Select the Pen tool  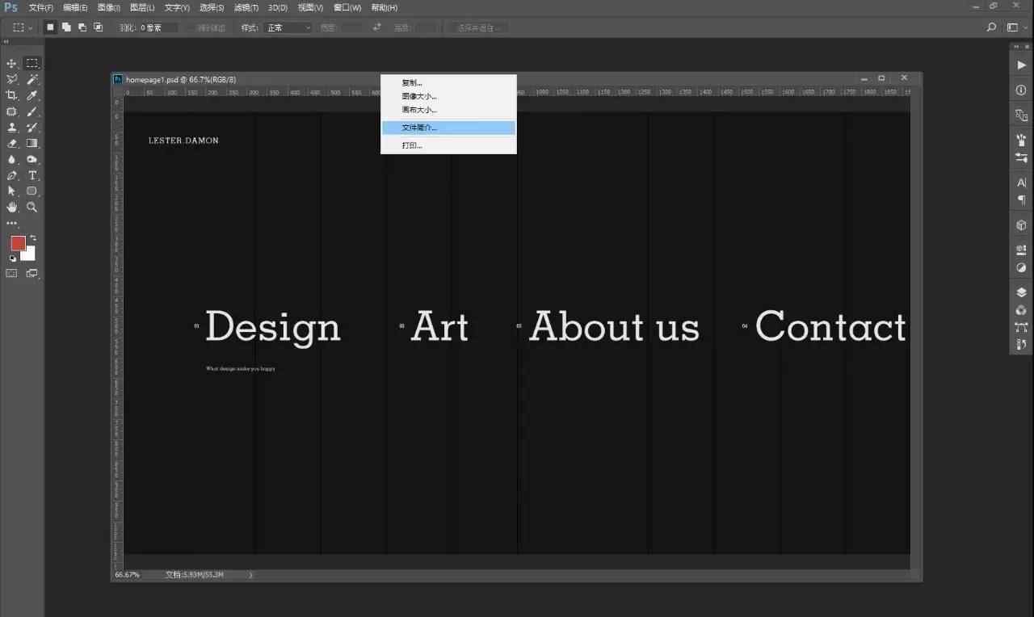[x=11, y=175]
